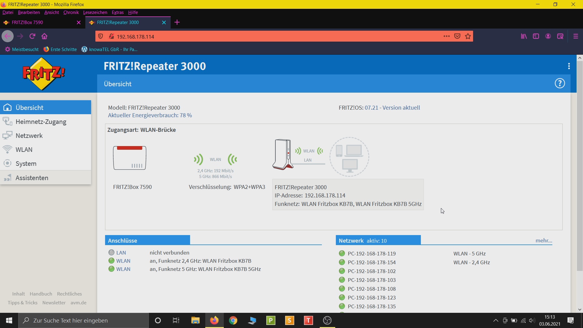Click mehr... link in Netzwerk section

pyautogui.click(x=544, y=241)
